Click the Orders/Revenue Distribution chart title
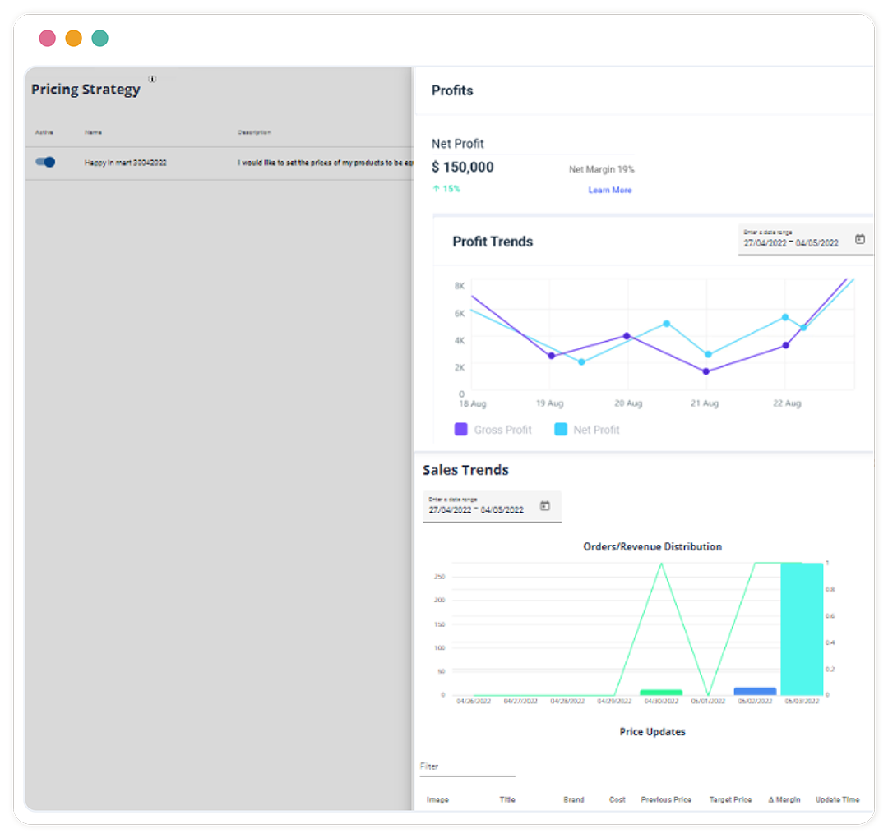Image resolution: width=888 pixels, height=838 pixels. click(x=652, y=546)
